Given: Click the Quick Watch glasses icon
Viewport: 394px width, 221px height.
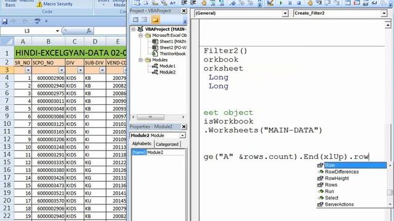Looking at the screenshot, I should pos(374,2).
